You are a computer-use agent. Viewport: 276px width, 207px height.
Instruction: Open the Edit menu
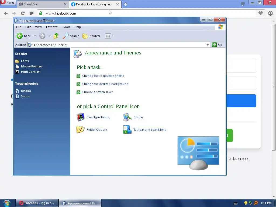(x=28, y=27)
